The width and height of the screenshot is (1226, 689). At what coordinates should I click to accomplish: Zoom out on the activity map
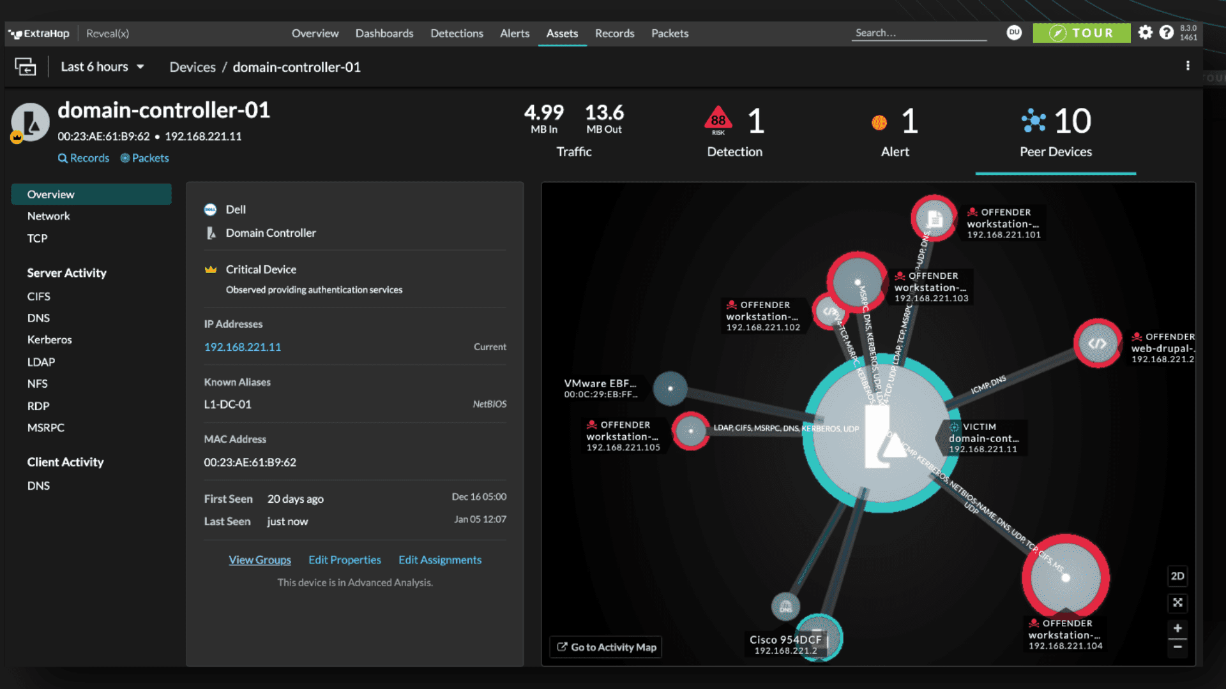pyautogui.click(x=1177, y=648)
